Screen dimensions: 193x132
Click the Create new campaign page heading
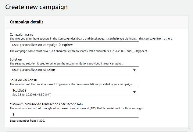(36, 7)
